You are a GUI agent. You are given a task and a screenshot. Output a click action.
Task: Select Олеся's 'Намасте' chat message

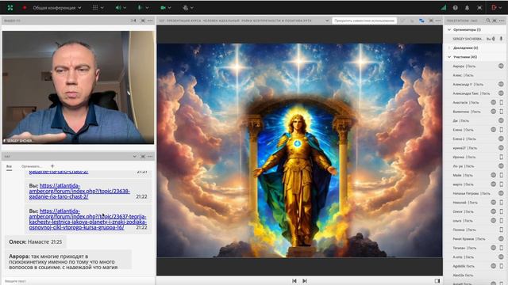(35, 241)
